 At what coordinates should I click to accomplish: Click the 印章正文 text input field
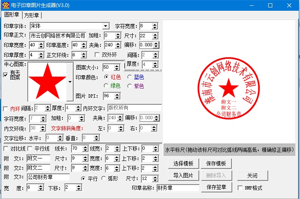(x=57, y=36)
